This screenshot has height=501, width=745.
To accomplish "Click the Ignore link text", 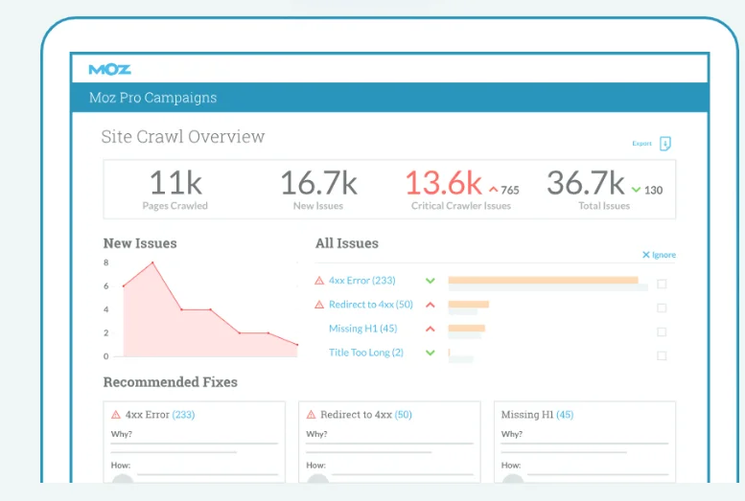I will [x=664, y=255].
